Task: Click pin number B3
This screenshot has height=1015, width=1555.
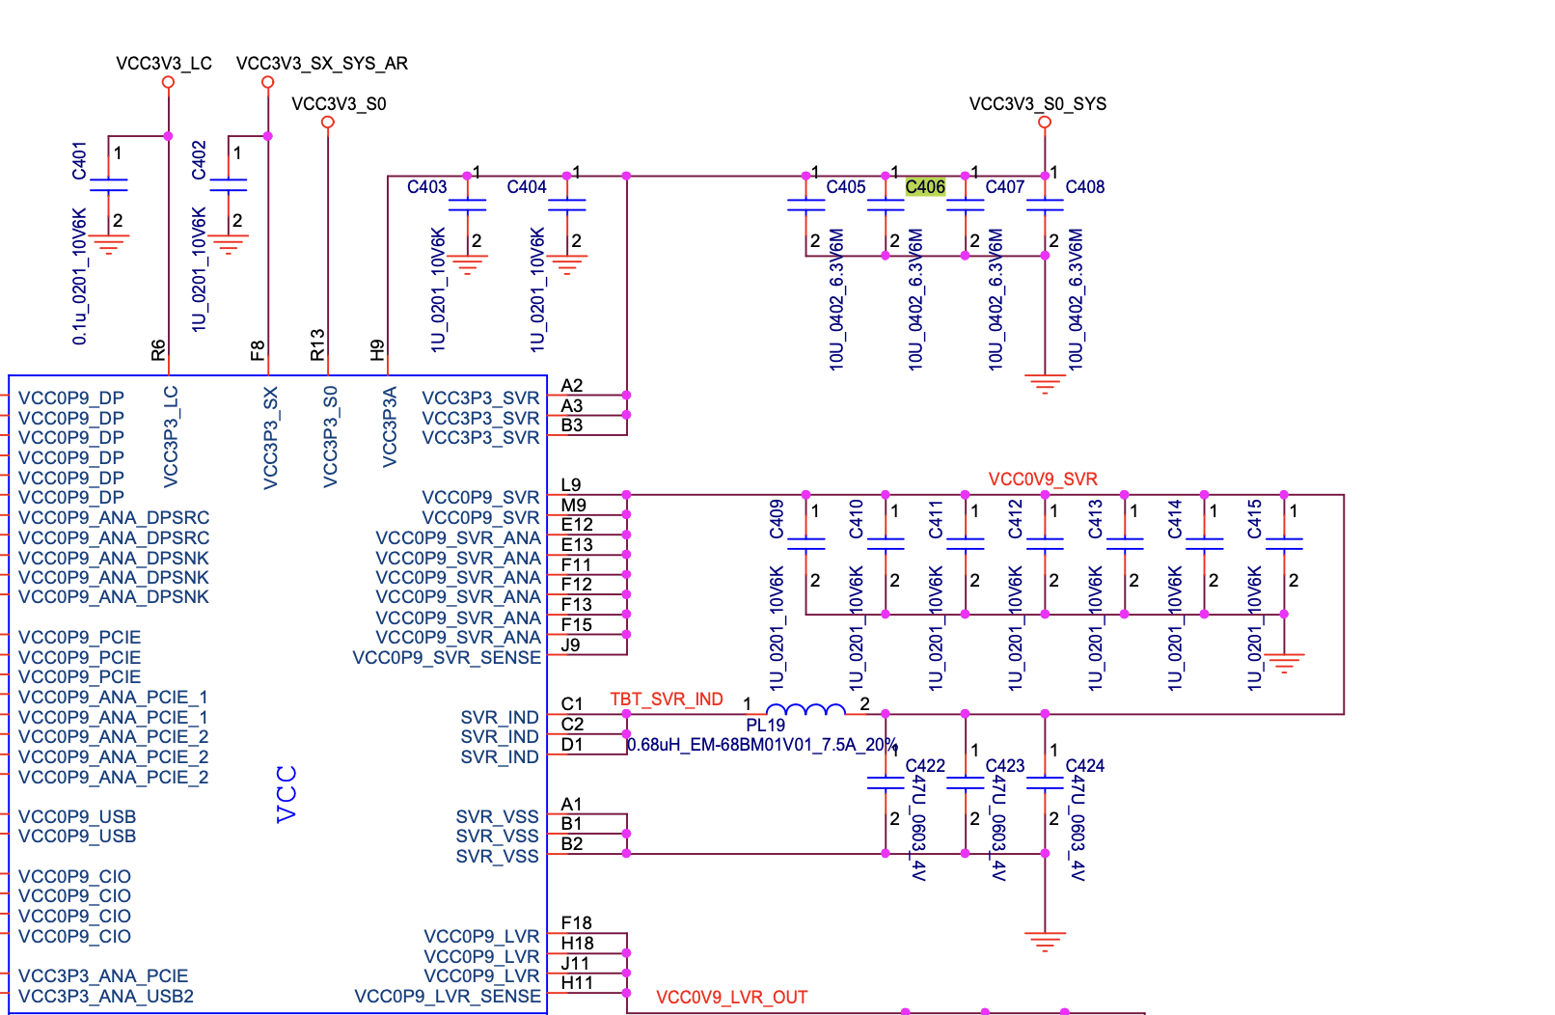Action: click(572, 425)
